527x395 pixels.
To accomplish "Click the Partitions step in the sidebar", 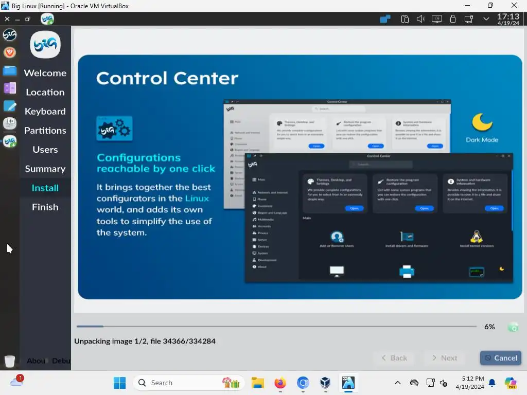I will tap(45, 130).
